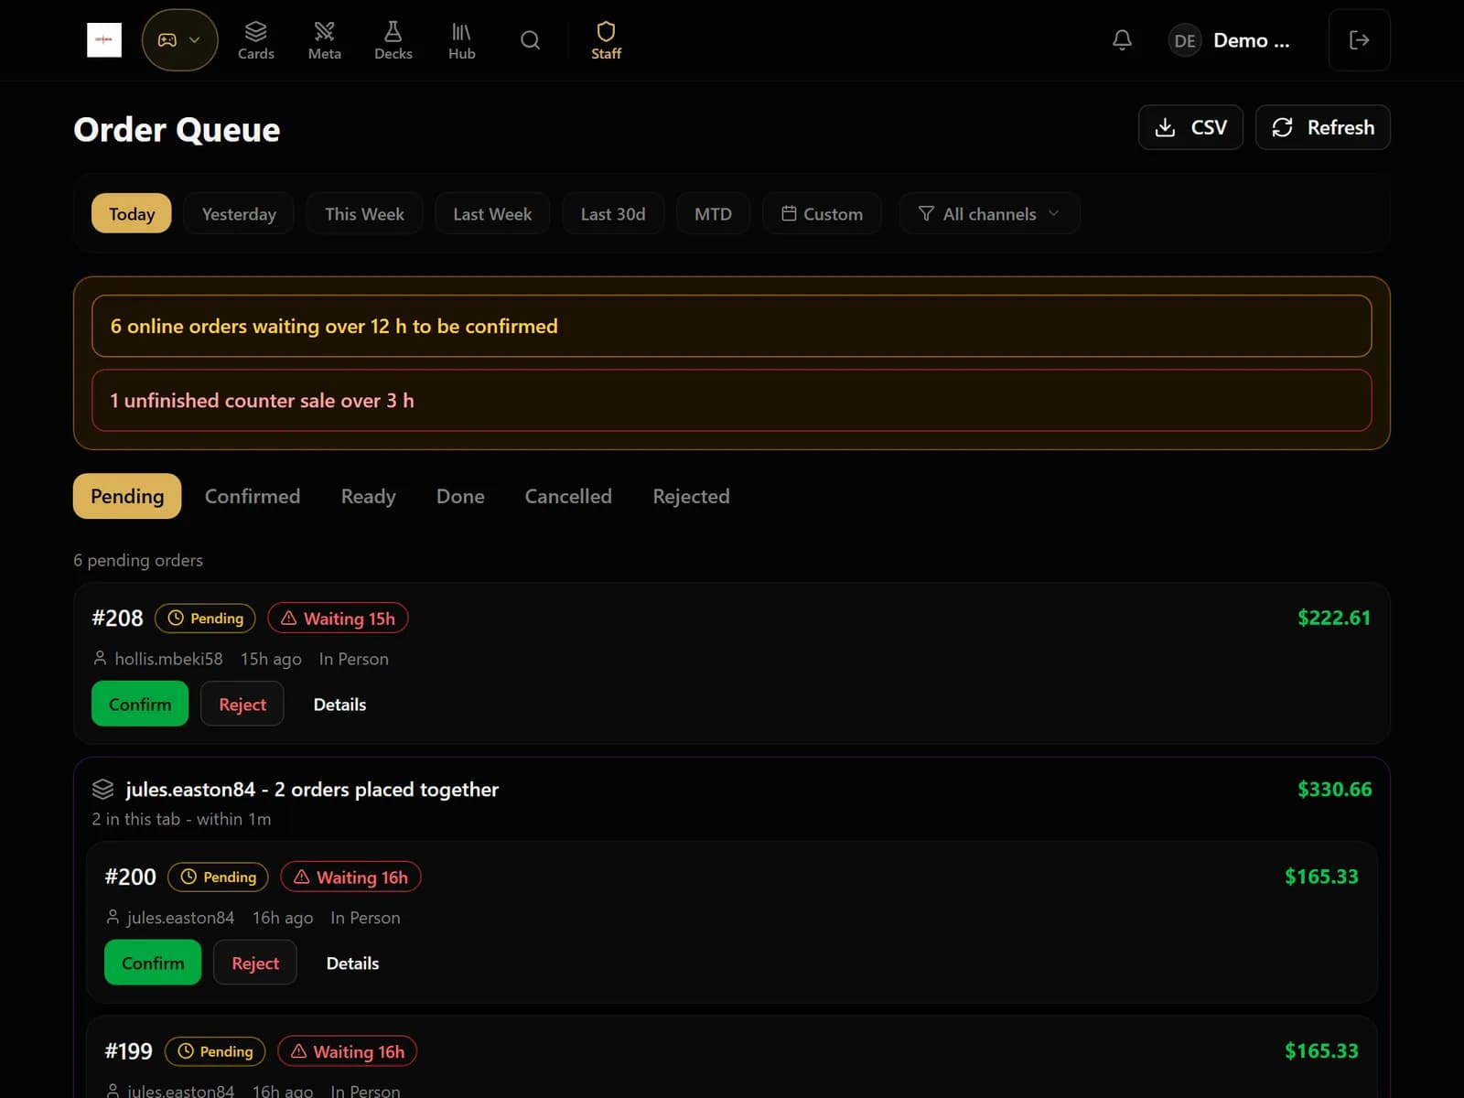The width and height of the screenshot is (1464, 1098).
Task: Open the Demo user profile name
Action: click(1251, 40)
